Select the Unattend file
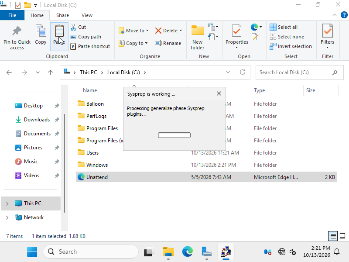349x262 pixels. [x=206, y=177]
